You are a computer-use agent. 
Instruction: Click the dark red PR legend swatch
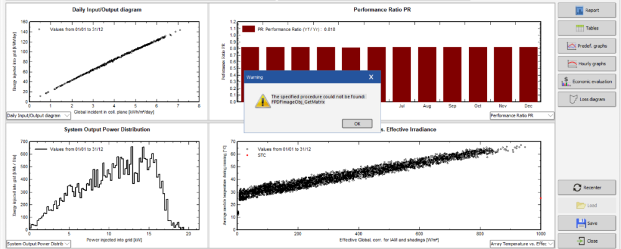coord(248,29)
